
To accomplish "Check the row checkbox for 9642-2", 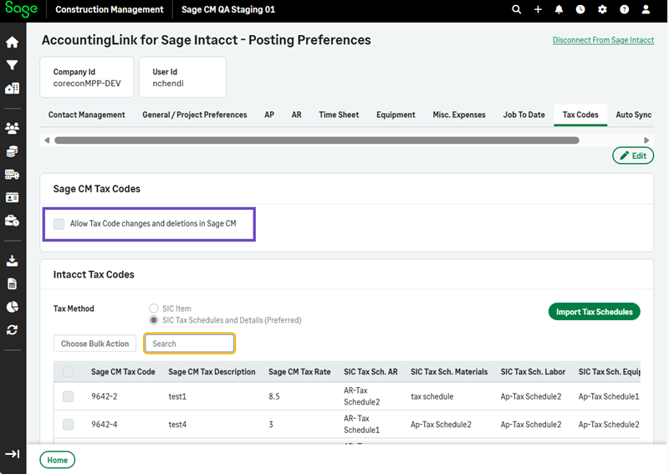I will point(69,396).
